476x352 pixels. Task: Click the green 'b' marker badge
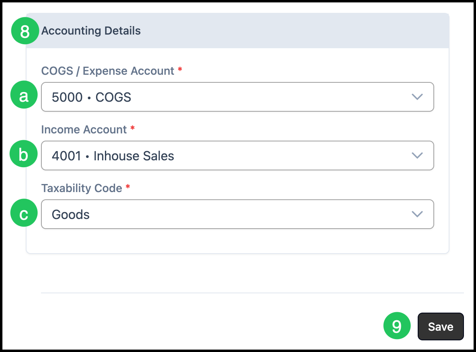pos(24,154)
